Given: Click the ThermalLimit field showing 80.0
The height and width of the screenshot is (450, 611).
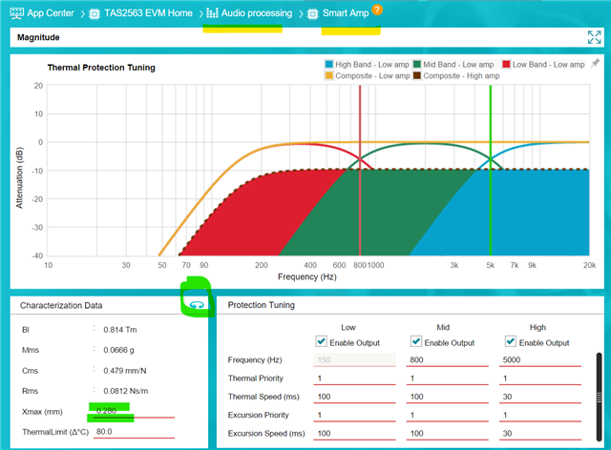Looking at the screenshot, I should click(x=134, y=432).
